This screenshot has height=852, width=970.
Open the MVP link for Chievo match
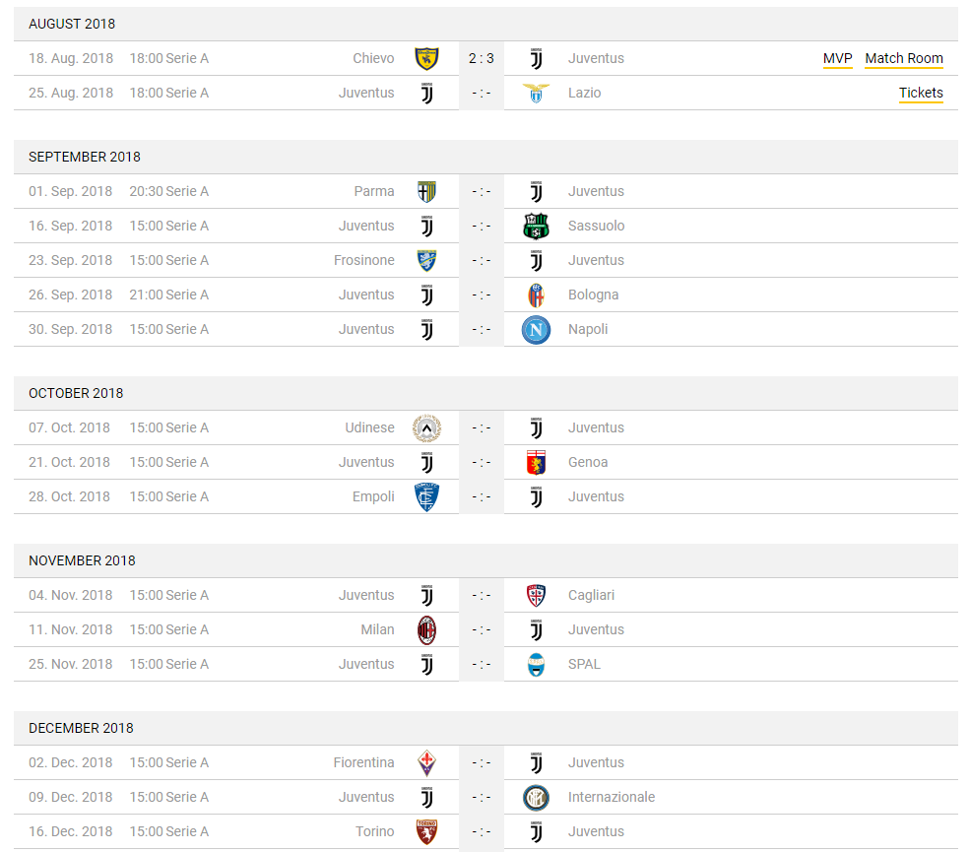pos(838,59)
